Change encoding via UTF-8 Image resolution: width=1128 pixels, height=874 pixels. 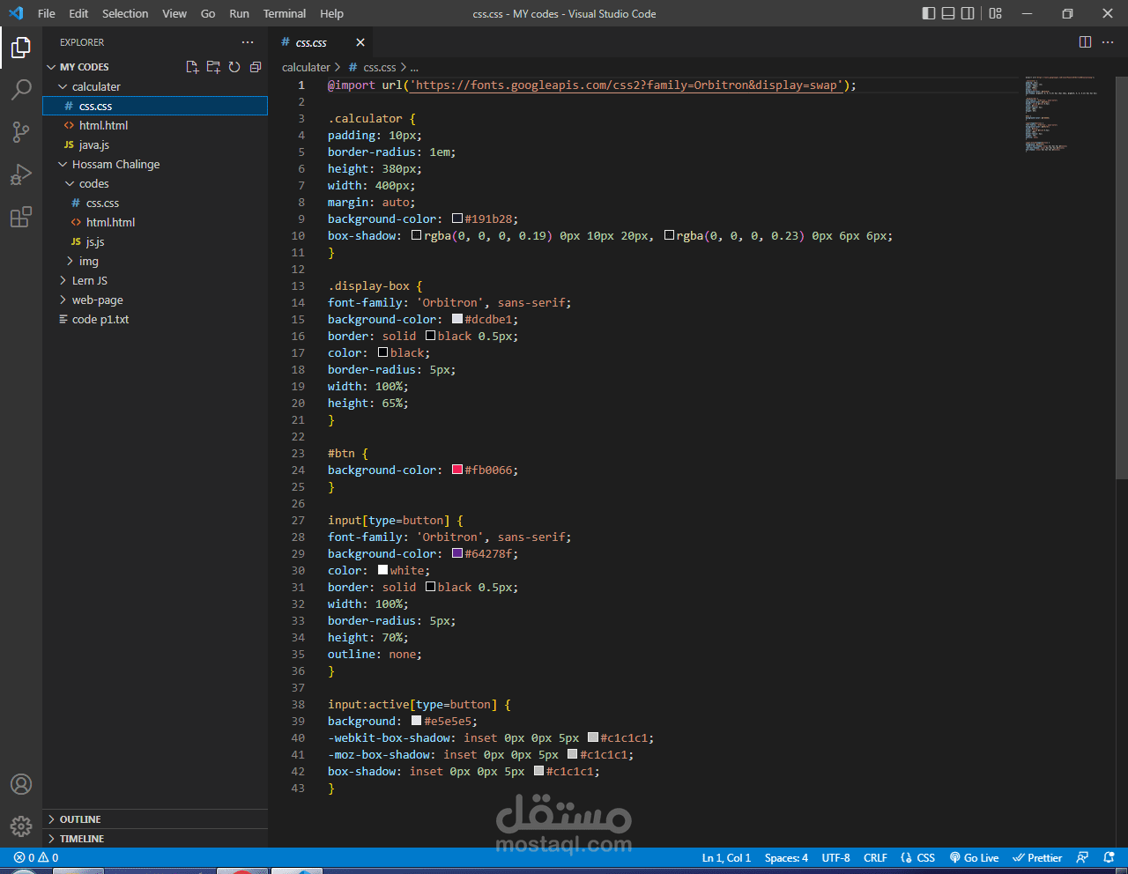click(835, 857)
